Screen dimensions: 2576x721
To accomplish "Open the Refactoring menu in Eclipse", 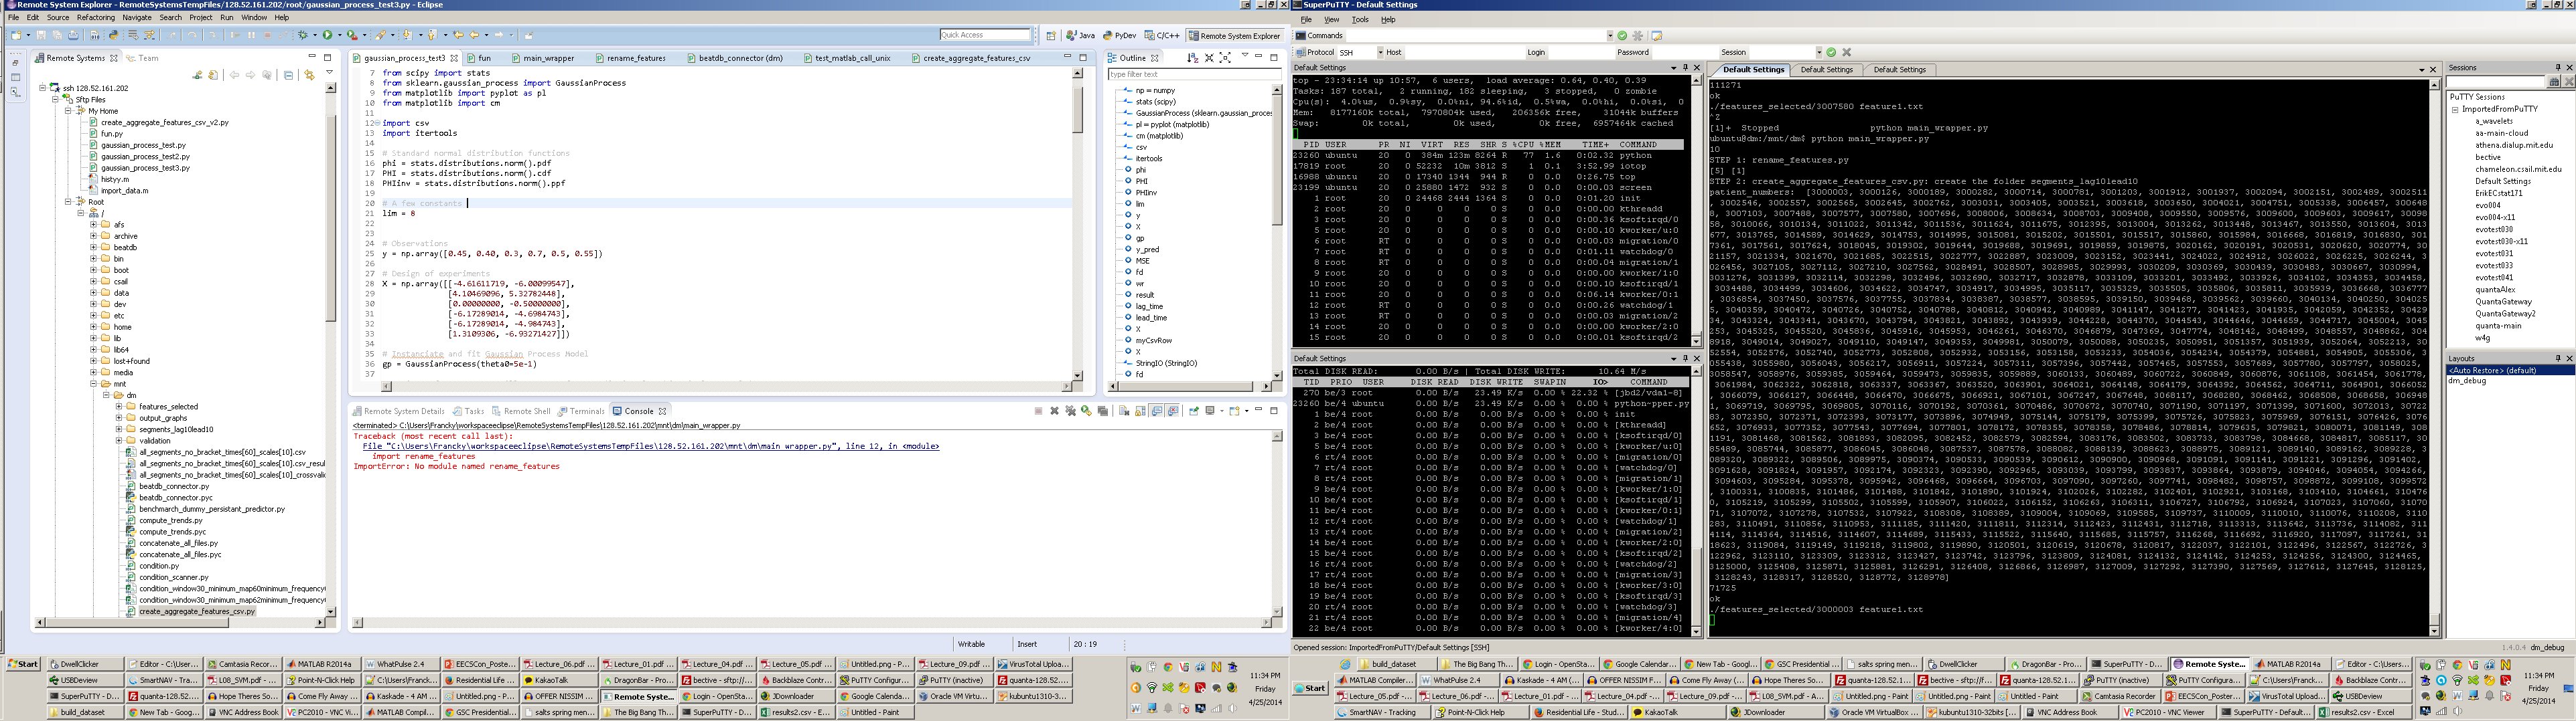I will [95, 17].
